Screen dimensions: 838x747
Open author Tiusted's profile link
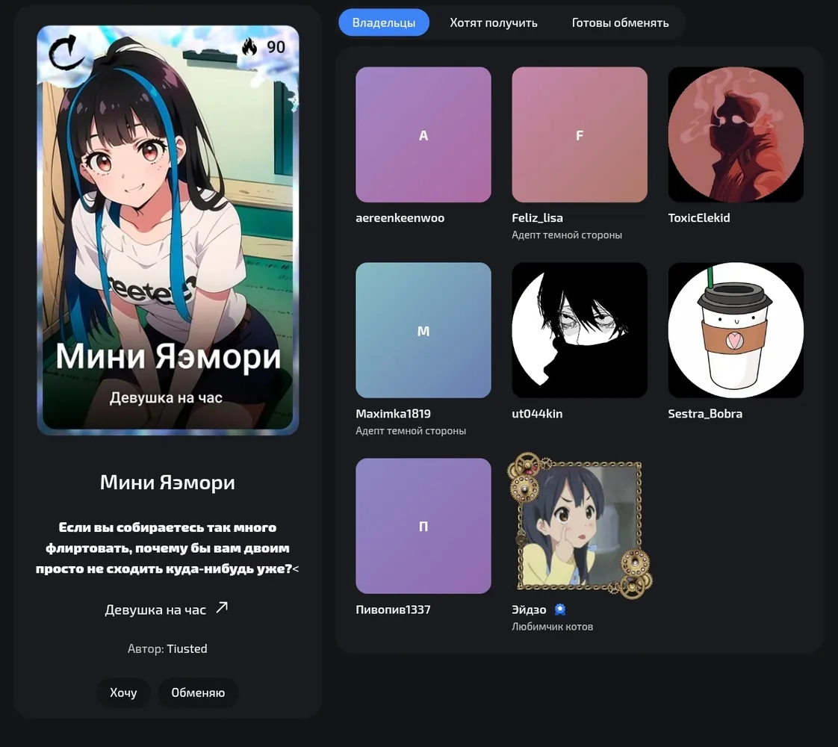coord(187,648)
